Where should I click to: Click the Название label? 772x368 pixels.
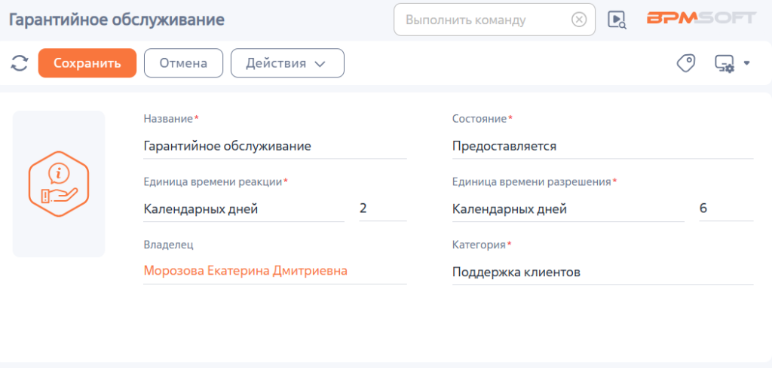point(168,119)
